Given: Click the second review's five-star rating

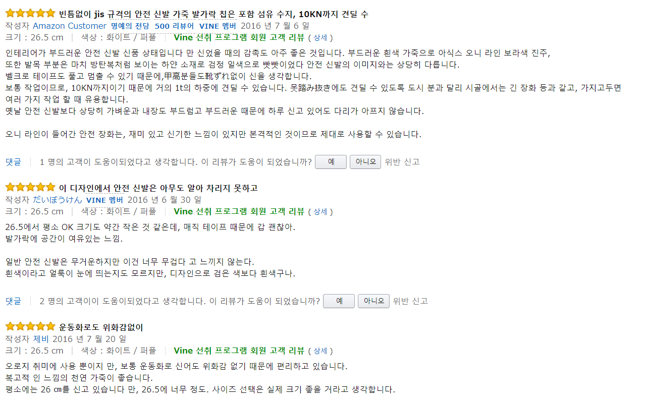Looking at the screenshot, I should pos(30,188).
